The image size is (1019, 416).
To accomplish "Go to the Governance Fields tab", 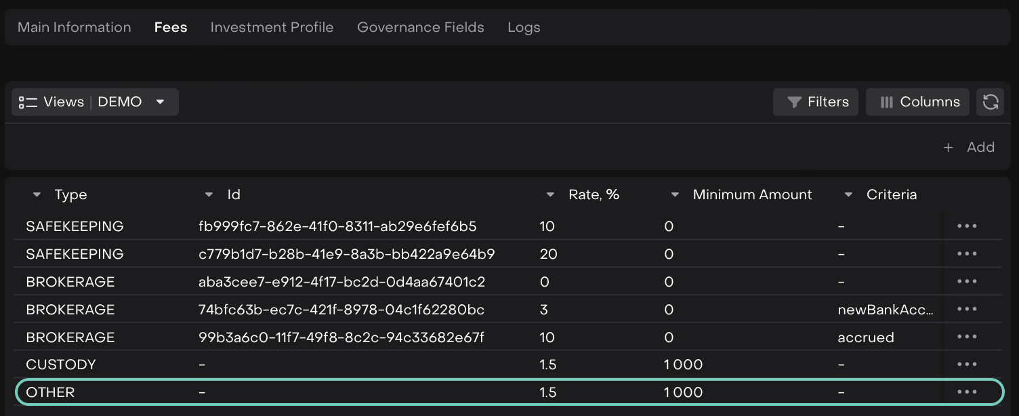I will coord(421,28).
